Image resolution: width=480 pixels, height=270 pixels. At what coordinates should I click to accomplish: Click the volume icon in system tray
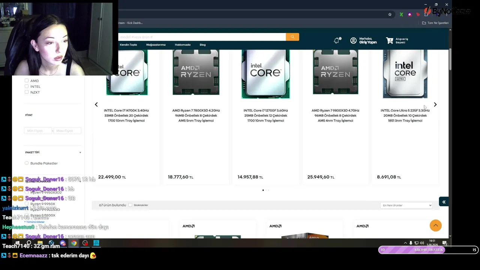pos(422,243)
